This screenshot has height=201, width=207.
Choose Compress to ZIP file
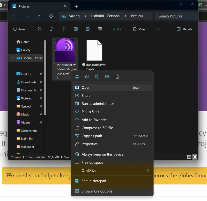pos(97,128)
